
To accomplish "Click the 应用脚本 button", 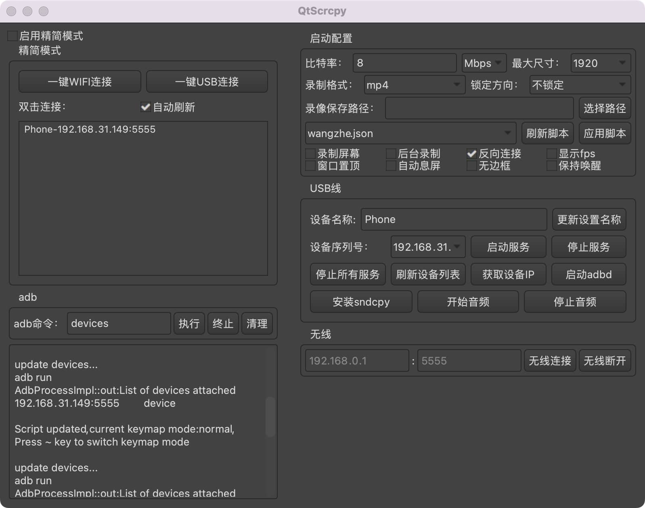I will click(605, 133).
